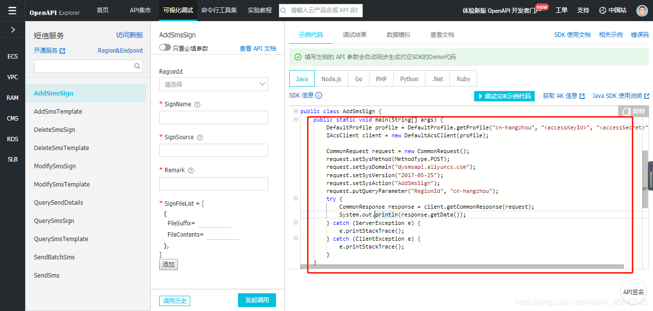Open the 支持 link in header
This screenshot has width=653, height=311.
coord(583,10)
